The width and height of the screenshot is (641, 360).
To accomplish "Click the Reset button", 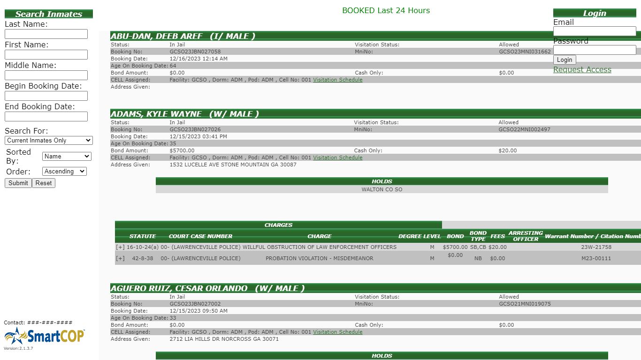I will (44, 183).
